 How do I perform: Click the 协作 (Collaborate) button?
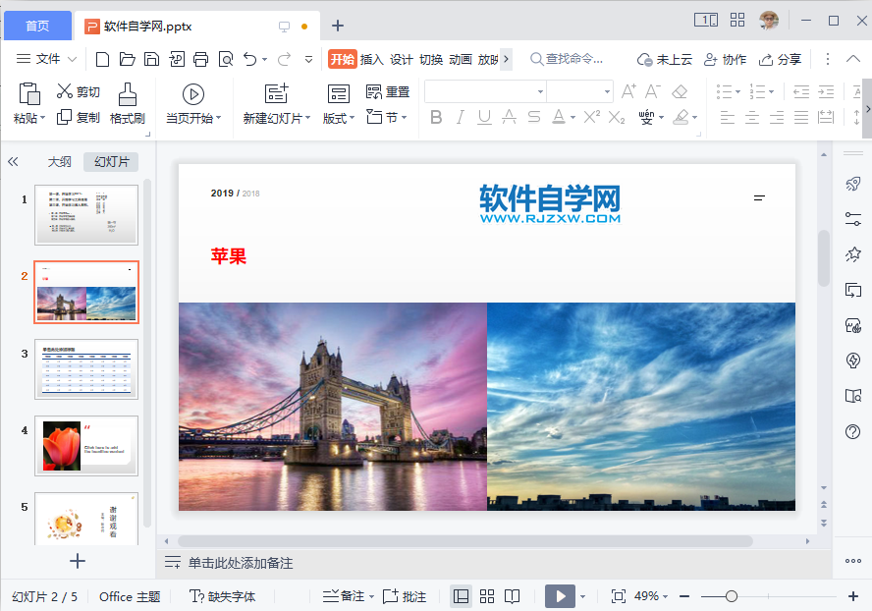(x=725, y=59)
